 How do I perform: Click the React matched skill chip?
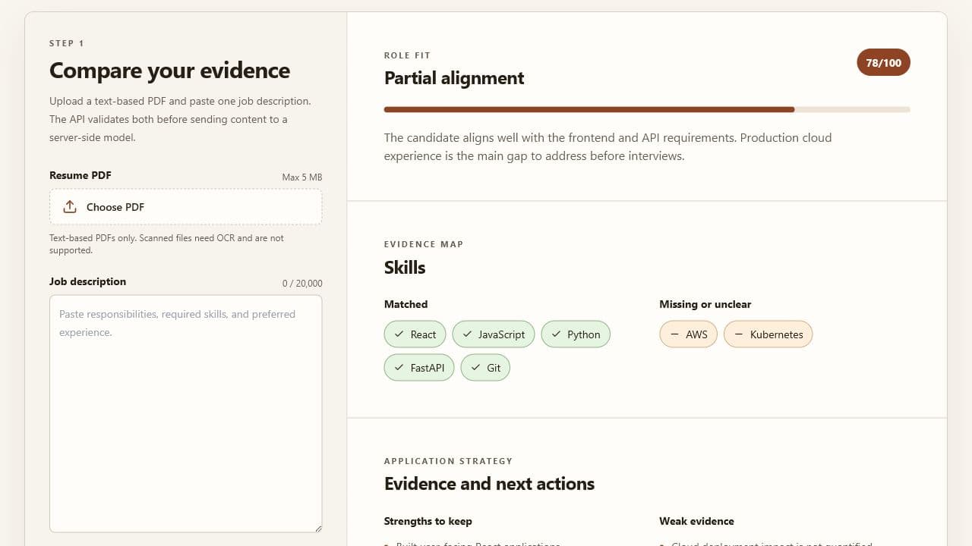(x=415, y=334)
